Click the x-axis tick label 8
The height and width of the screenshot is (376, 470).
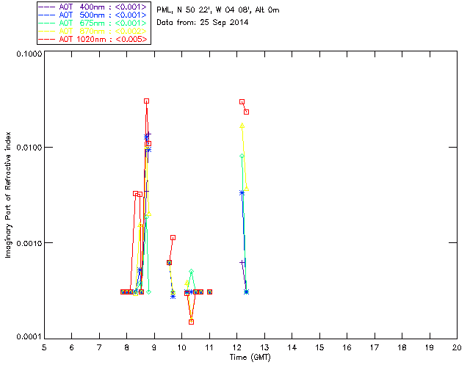coord(127,347)
